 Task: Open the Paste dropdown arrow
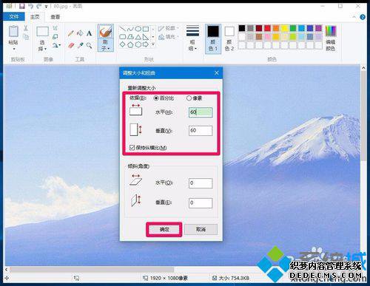point(14,49)
